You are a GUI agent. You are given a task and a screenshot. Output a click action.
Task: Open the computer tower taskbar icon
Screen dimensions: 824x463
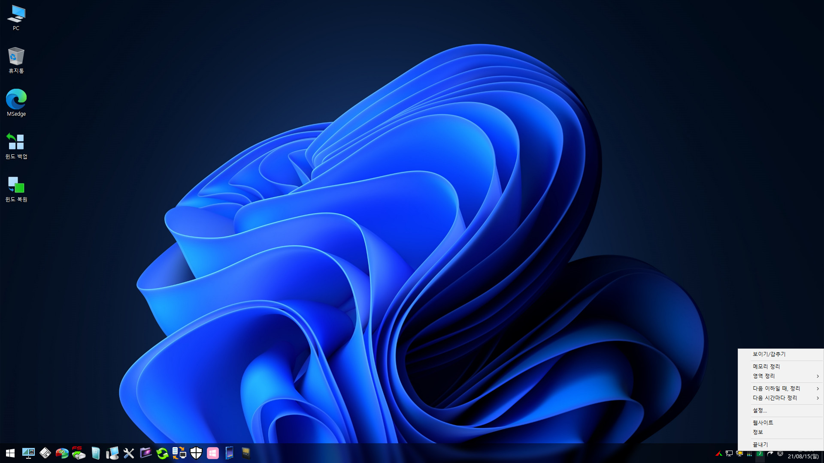[112, 453]
